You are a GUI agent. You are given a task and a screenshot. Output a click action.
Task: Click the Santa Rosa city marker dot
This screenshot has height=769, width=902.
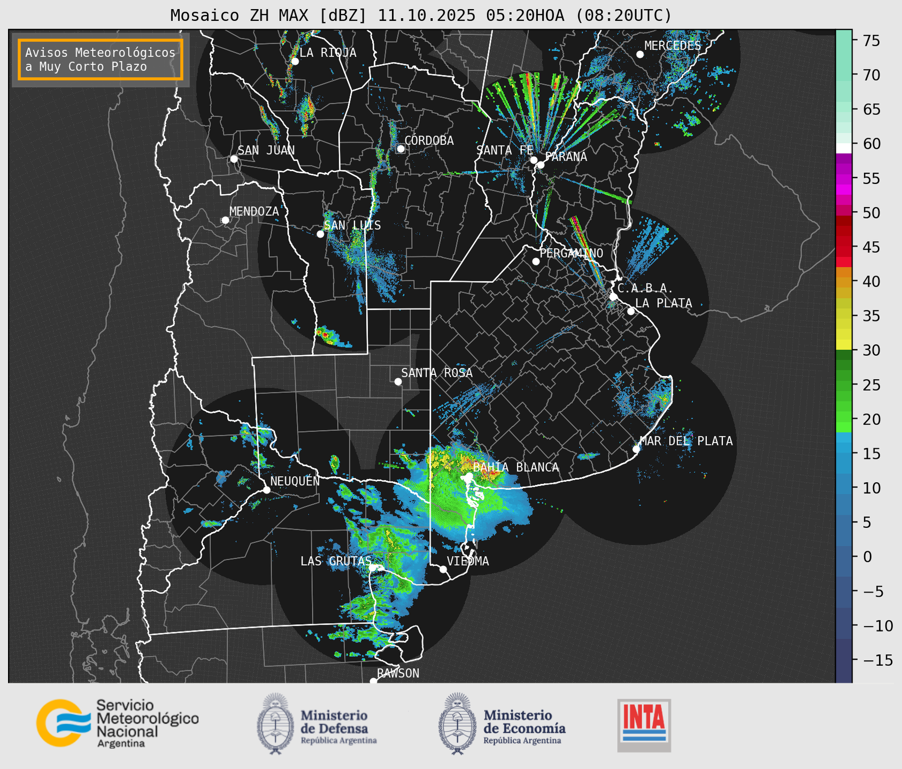pyautogui.click(x=398, y=382)
